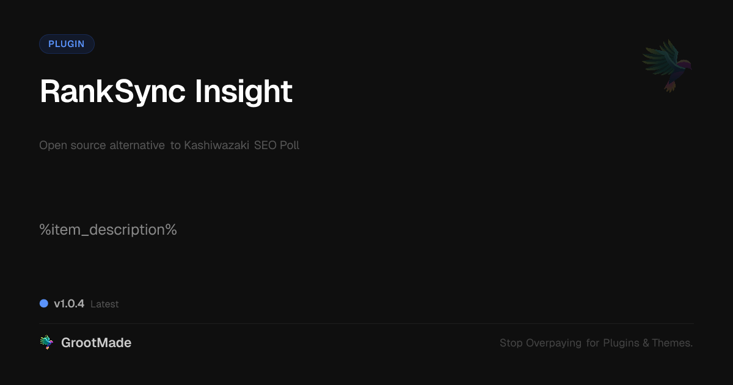Click the word Themes in the tagline
The image size is (733, 385).
coord(672,343)
